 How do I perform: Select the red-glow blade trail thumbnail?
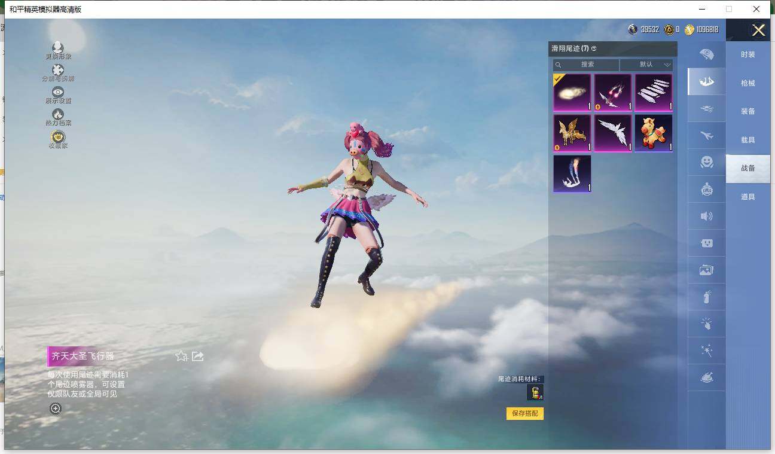(613, 92)
